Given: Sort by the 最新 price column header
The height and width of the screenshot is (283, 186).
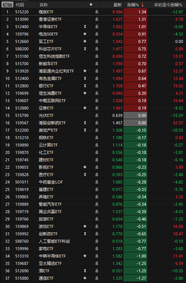Looking at the screenshot, I should (x=118, y=5).
